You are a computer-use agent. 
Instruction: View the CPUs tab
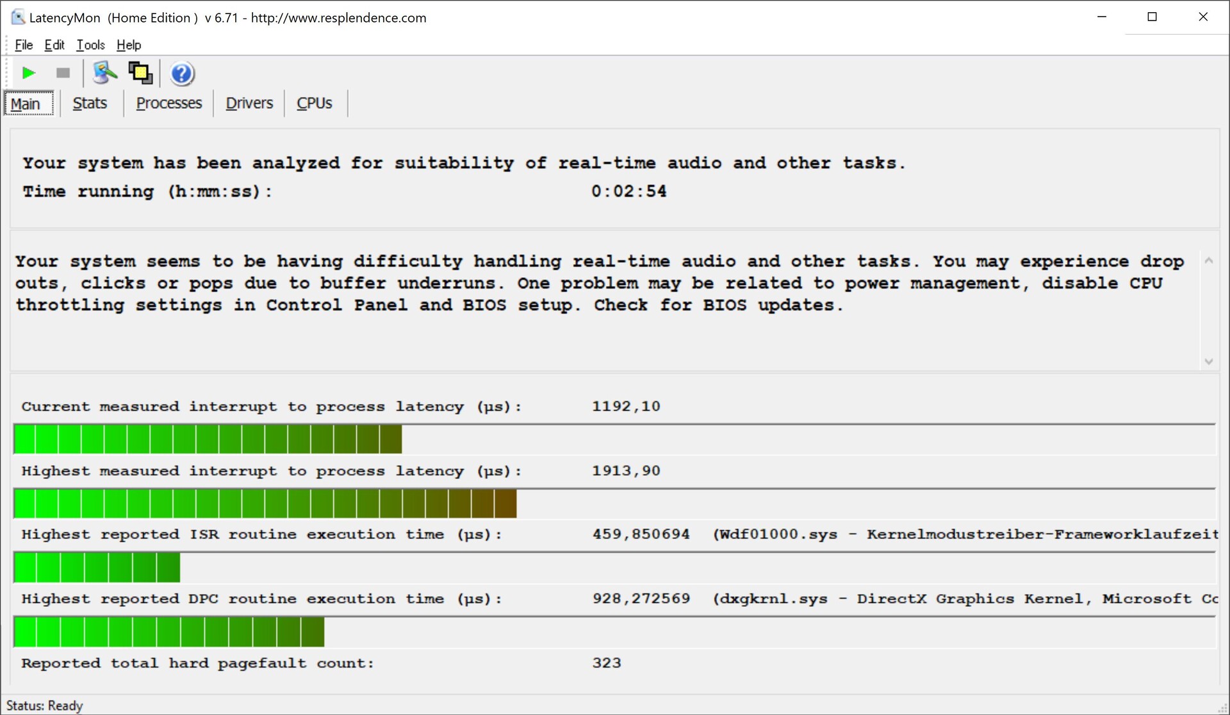point(314,103)
